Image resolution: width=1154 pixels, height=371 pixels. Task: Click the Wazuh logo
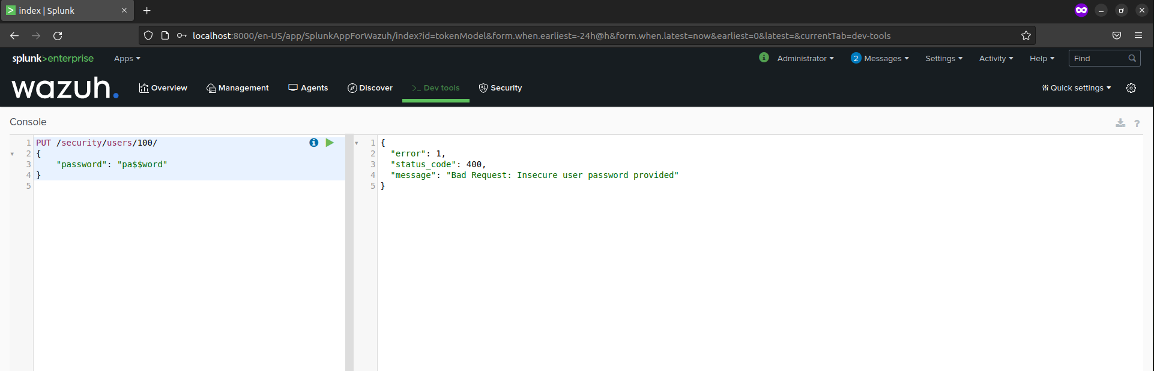coord(65,88)
